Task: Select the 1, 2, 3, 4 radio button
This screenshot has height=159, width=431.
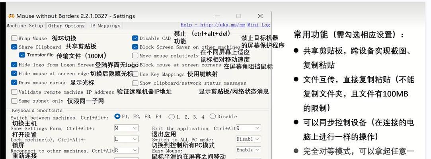Action: (x=172, y=117)
